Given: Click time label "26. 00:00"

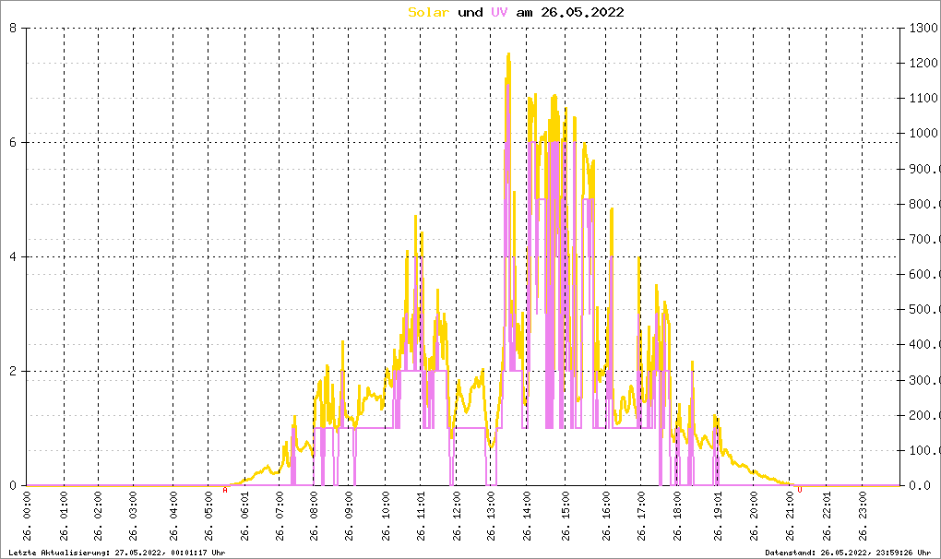Looking at the screenshot, I should click(x=27, y=516).
